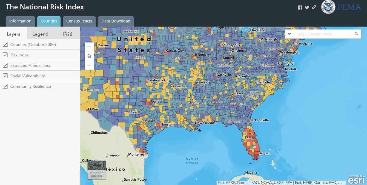Toggle the Social Vulnerability layer checkbox

(5, 76)
